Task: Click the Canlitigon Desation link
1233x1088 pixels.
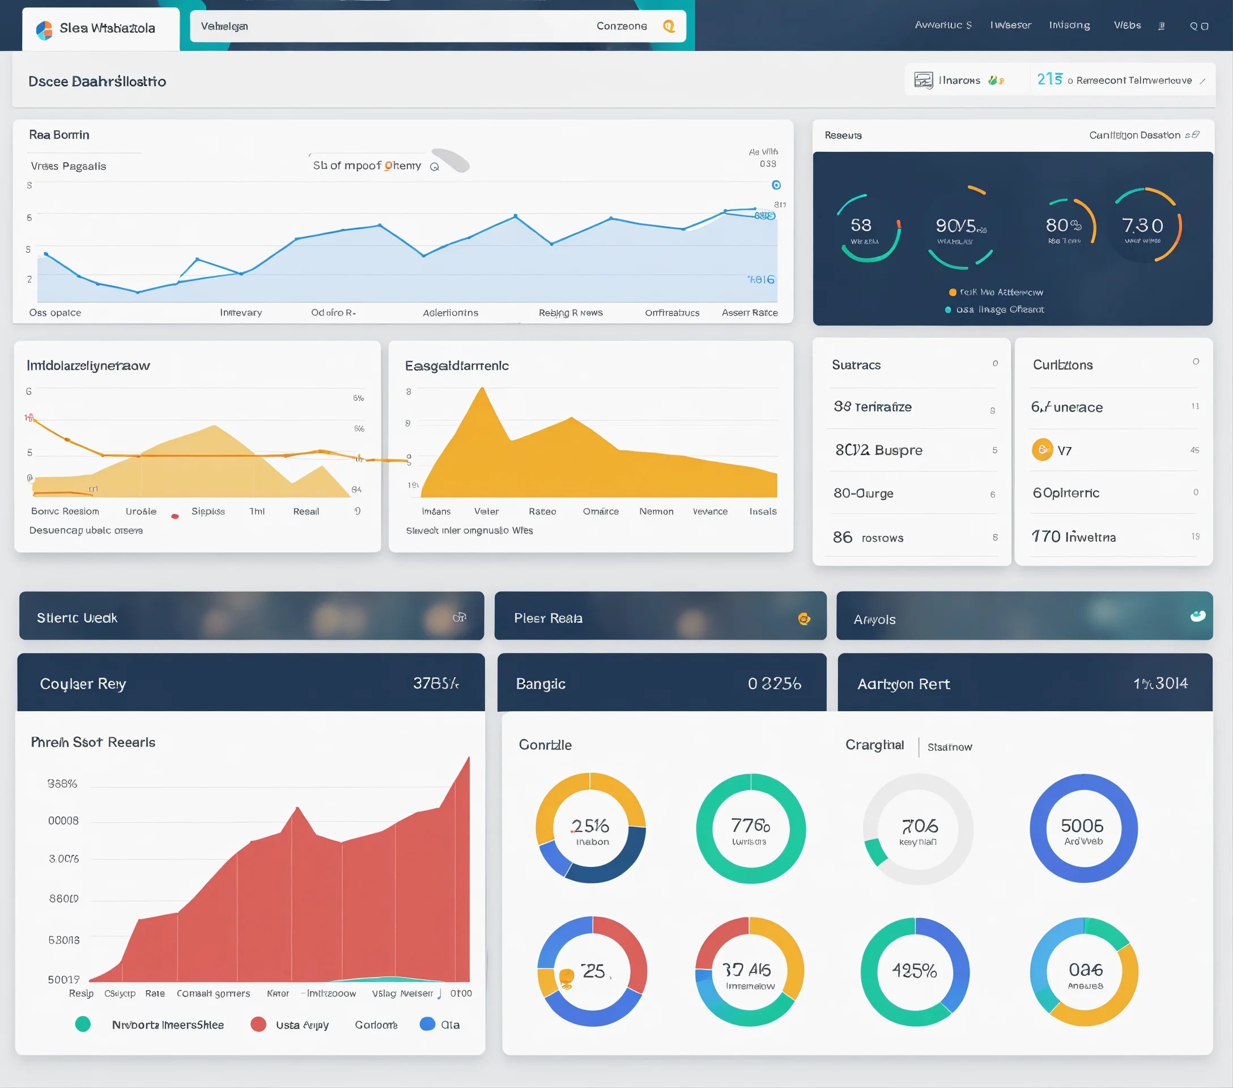Action: pos(1134,135)
